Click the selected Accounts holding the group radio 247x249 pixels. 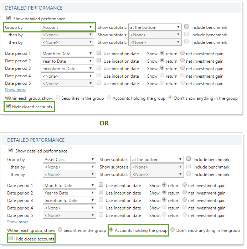[111, 230]
